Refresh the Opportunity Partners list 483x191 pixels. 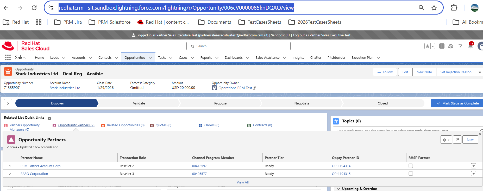(457, 140)
